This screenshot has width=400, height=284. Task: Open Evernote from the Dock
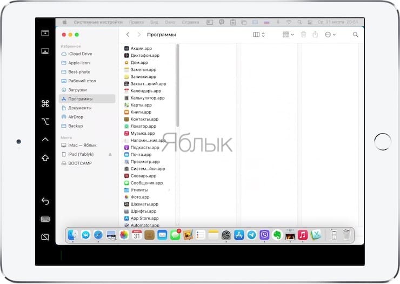[x=277, y=235]
